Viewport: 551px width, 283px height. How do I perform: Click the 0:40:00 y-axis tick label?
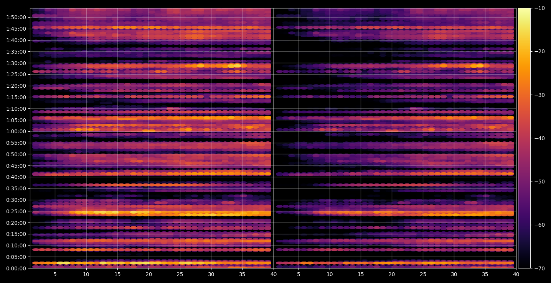pyautogui.click(x=16, y=177)
